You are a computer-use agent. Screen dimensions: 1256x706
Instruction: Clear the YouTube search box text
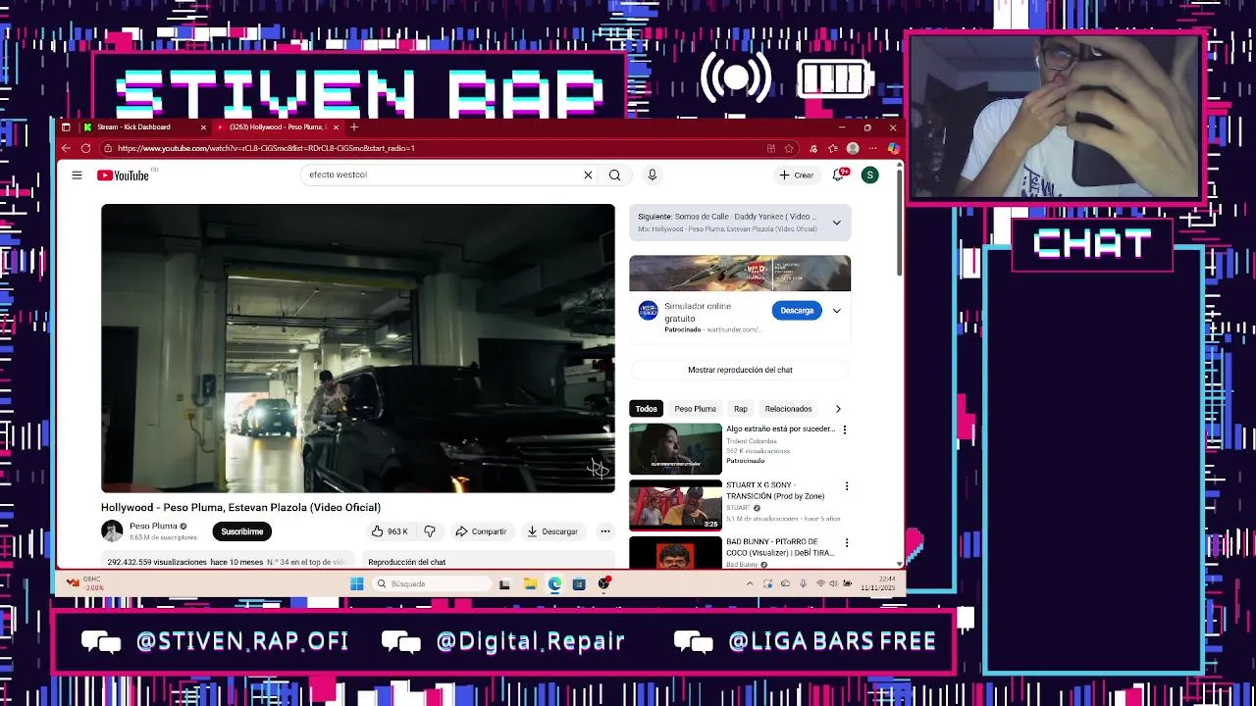pyautogui.click(x=588, y=175)
